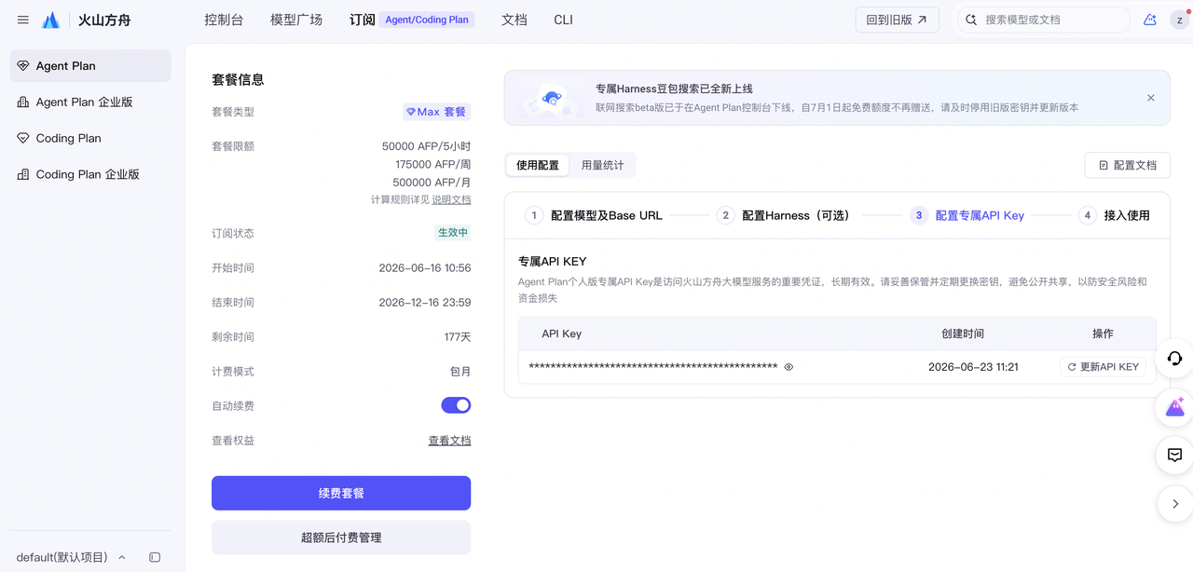1193x572 pixels.
Task: Select 订阅 in the top navigation
Action: 362,20
